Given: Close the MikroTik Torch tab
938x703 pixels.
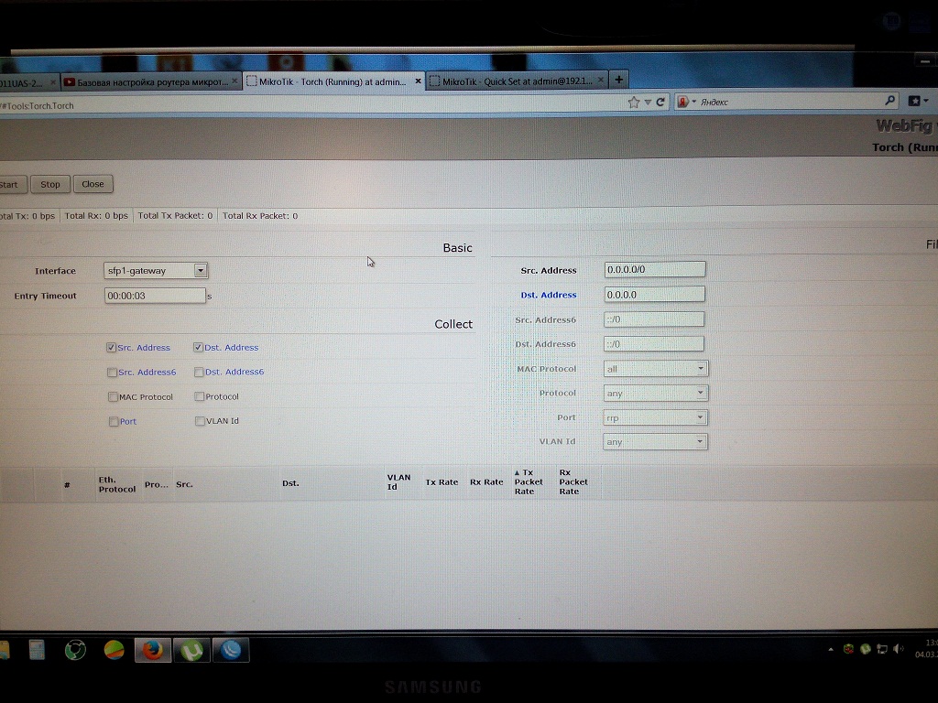Looking at the screenshot, I should tap(418, 81).
